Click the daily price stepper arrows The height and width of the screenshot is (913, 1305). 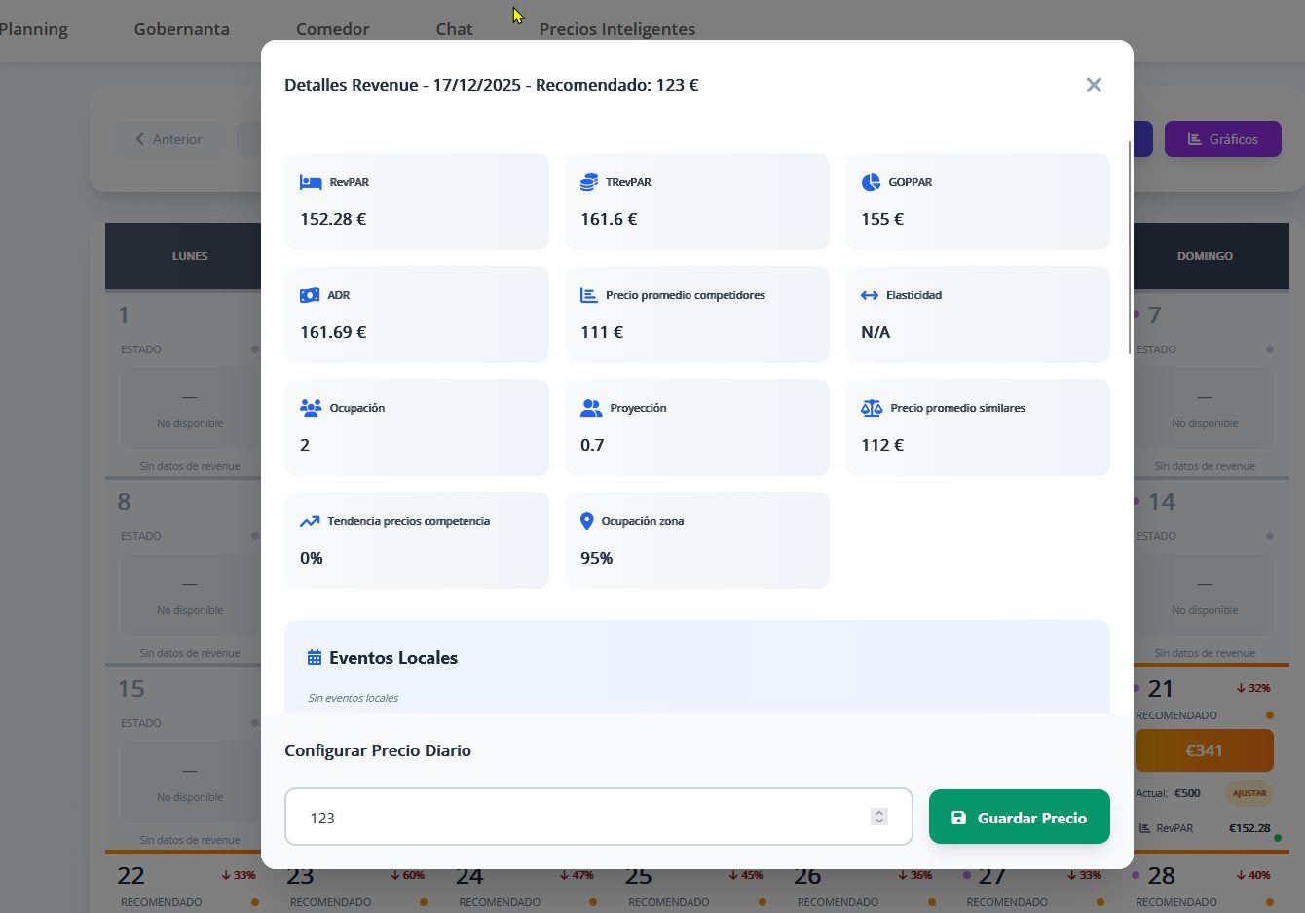pos(879,817)
